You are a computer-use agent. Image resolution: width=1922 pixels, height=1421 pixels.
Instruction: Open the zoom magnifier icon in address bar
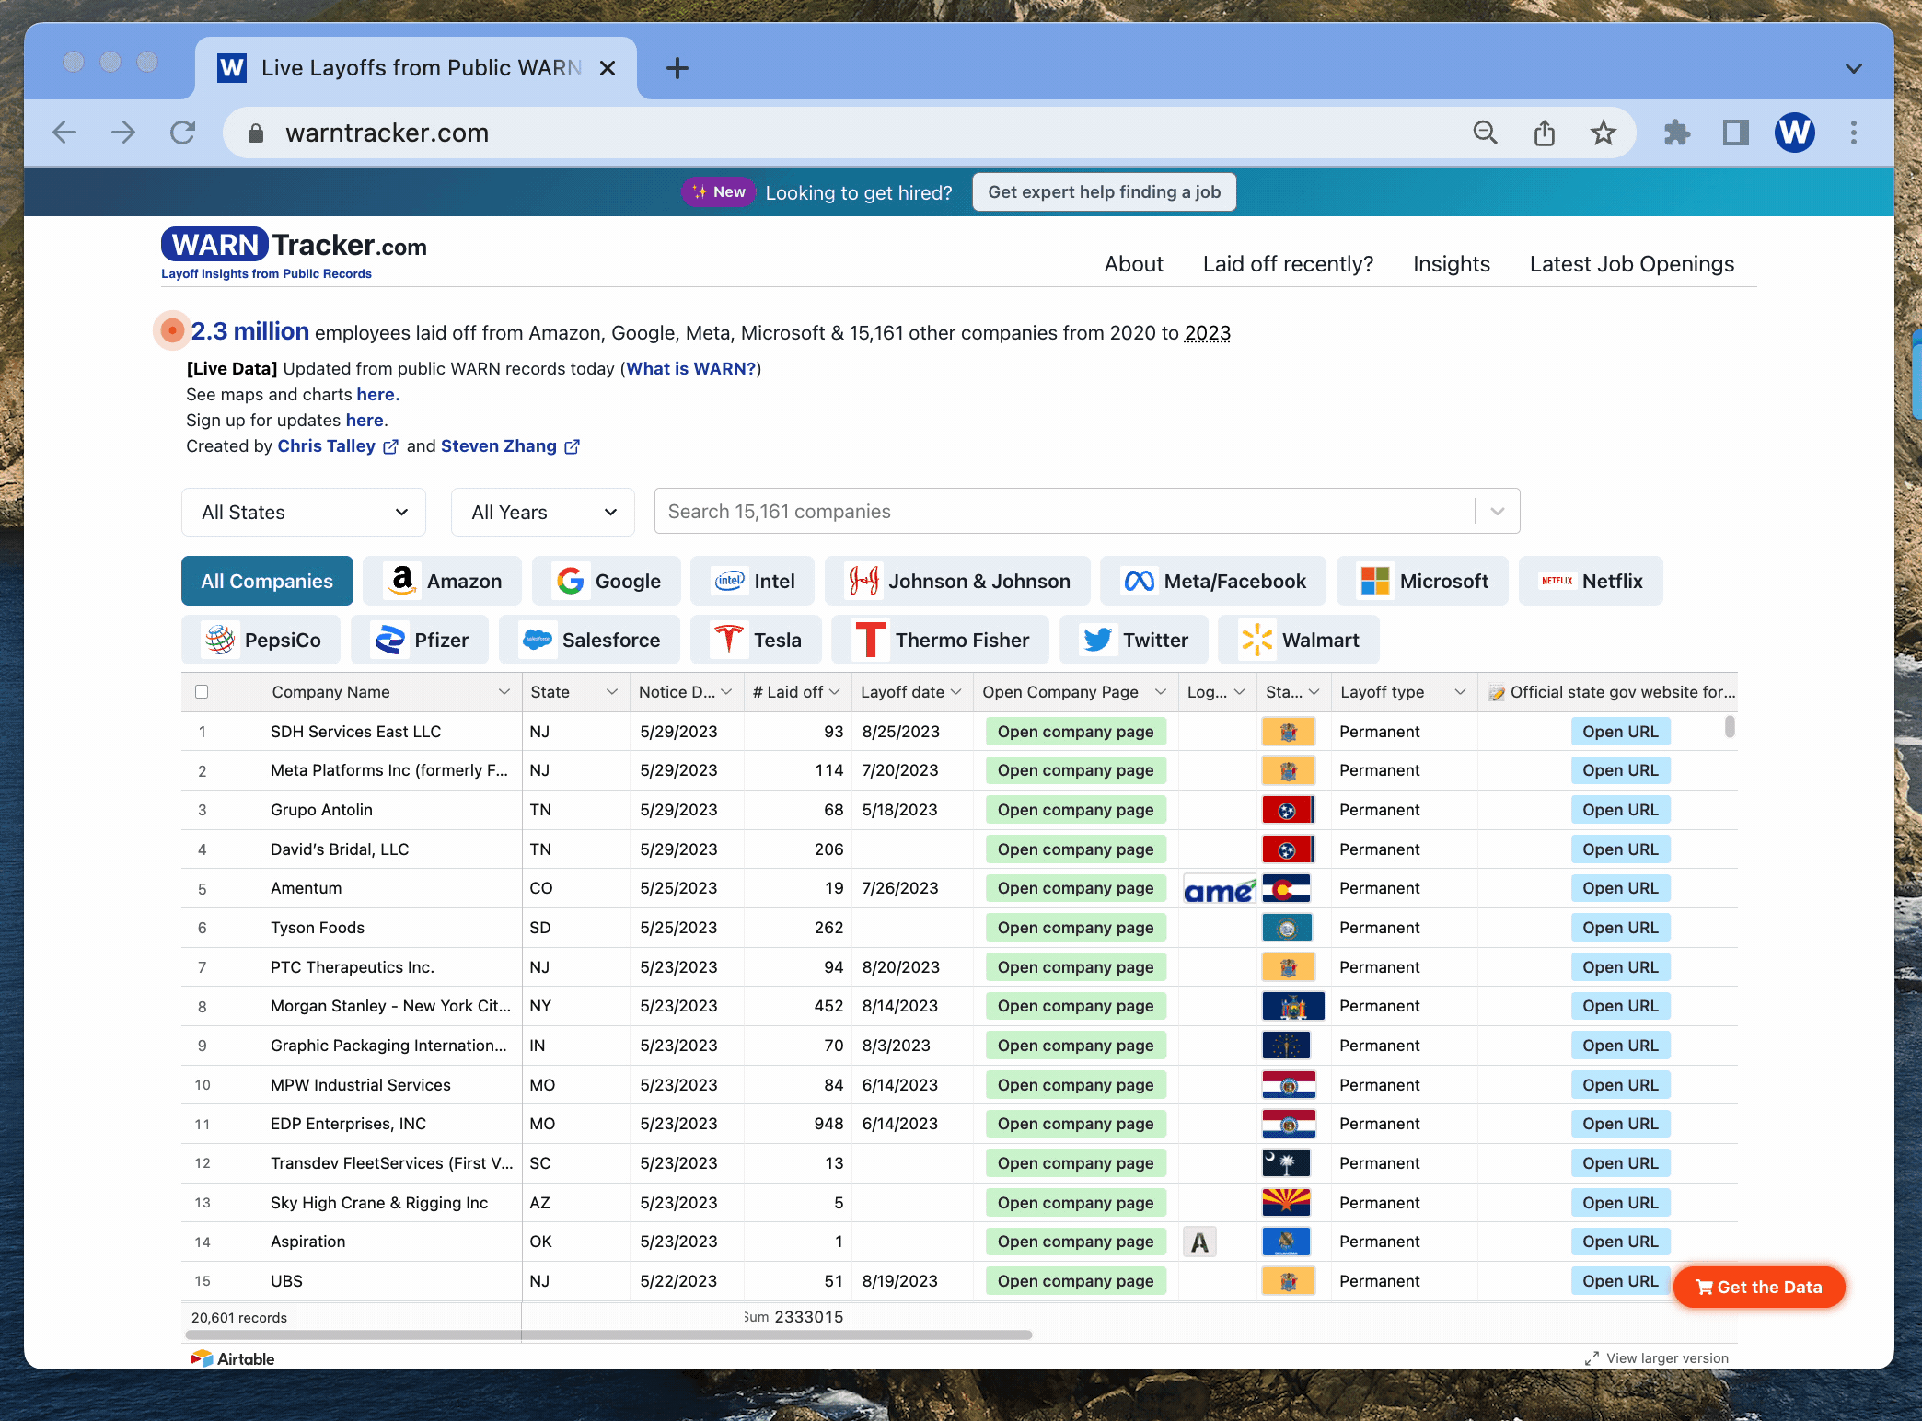click(x=1485, y=133)
